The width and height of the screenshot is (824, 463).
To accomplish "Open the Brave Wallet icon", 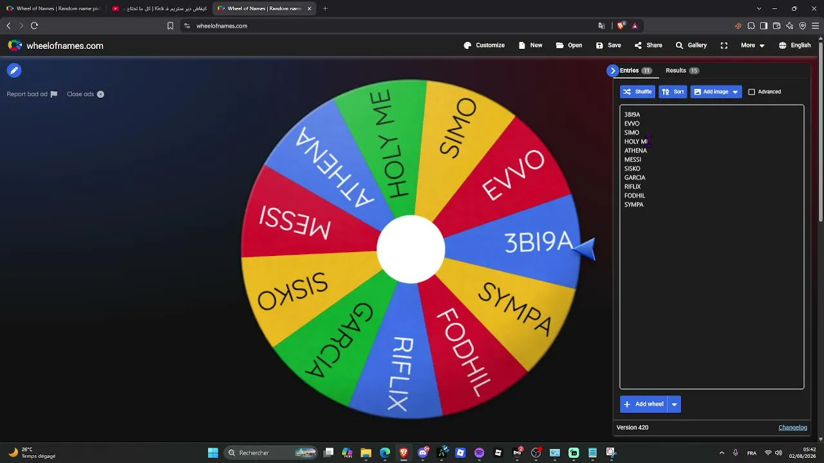I will point(776,26).
